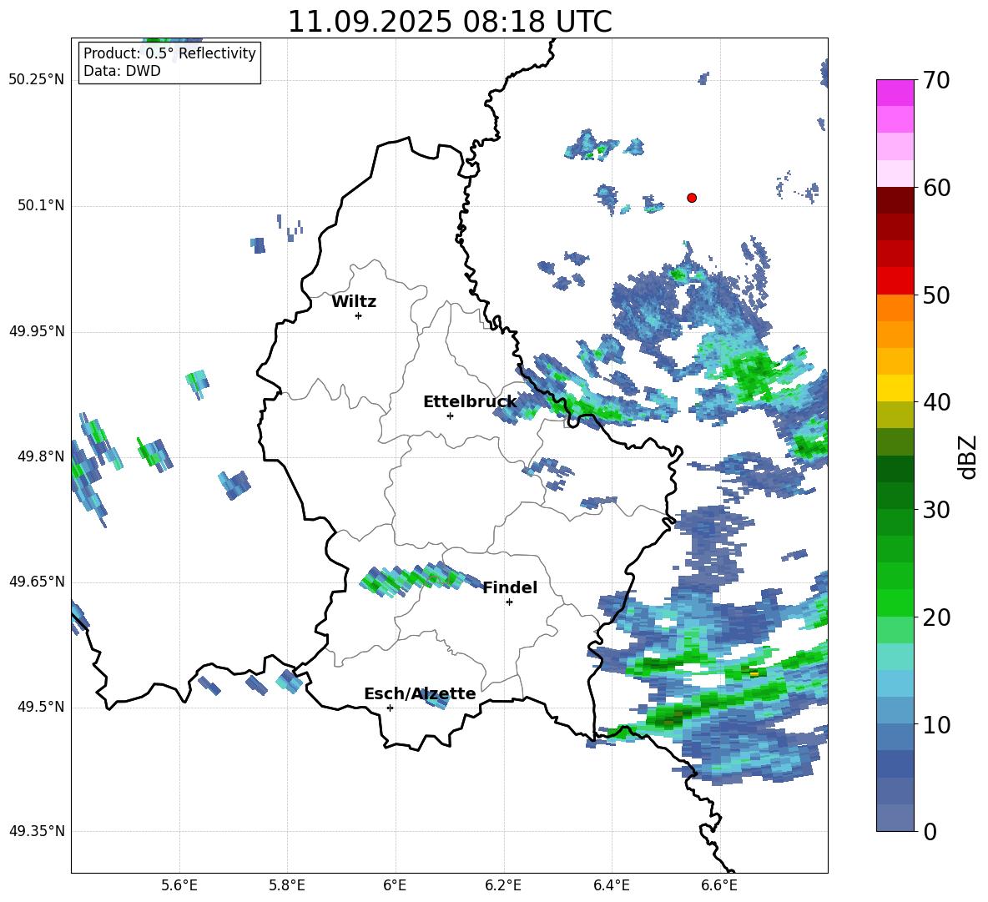Click the 6.6°E longitude label

[719, 886]
